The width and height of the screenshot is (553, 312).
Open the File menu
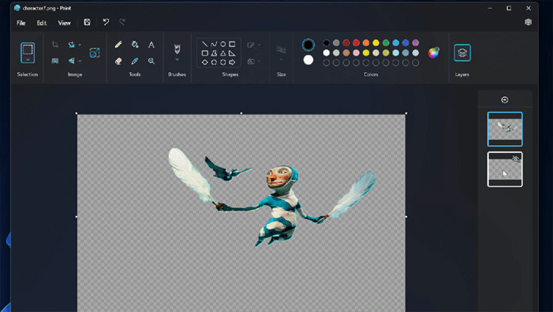[x=21, y=23]
